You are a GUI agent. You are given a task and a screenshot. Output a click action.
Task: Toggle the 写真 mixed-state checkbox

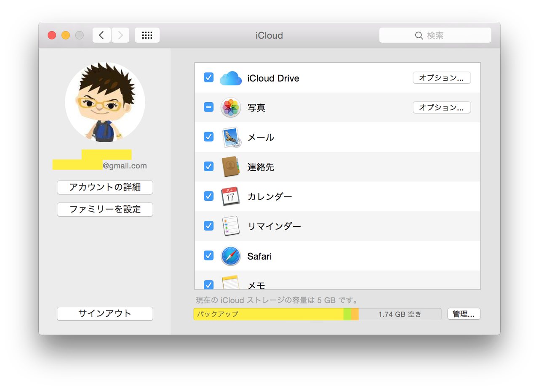208,107
